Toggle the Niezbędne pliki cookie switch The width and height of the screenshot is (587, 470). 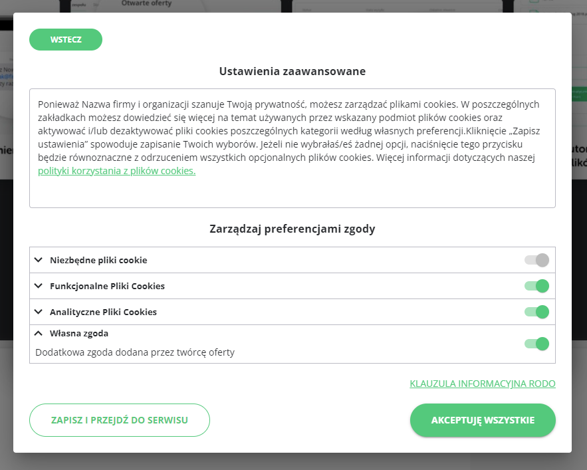(536, 260)
